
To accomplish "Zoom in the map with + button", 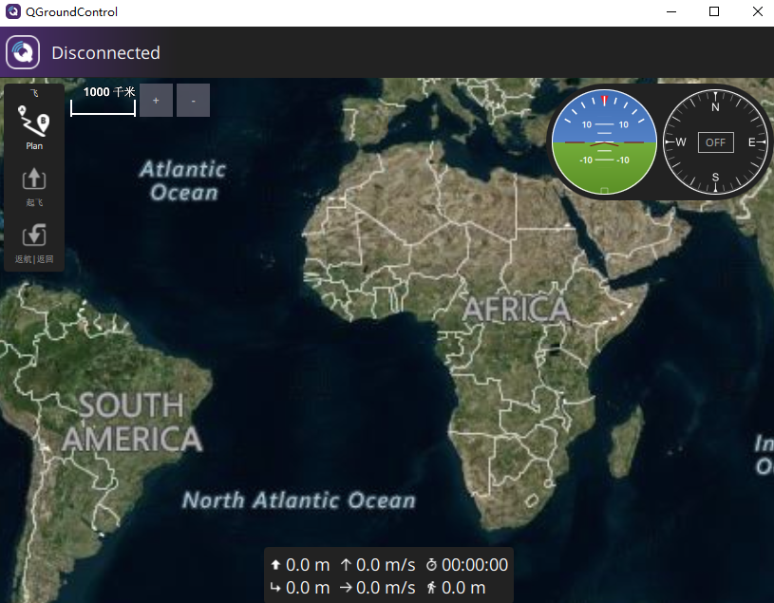I will pyautogui.click(x=156, y=100).
